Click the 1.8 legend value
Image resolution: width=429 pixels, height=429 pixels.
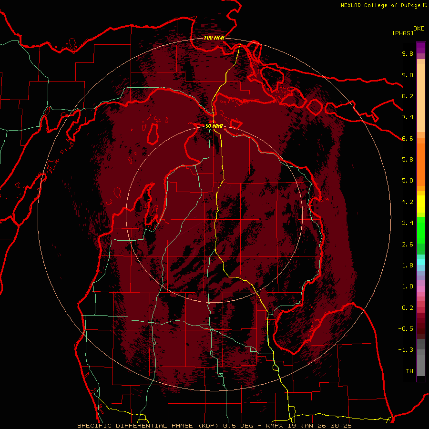408,266
